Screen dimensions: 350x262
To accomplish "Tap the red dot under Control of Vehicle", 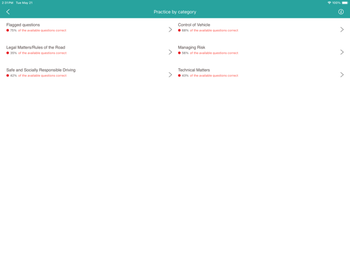I will click(x=179, y=30).
